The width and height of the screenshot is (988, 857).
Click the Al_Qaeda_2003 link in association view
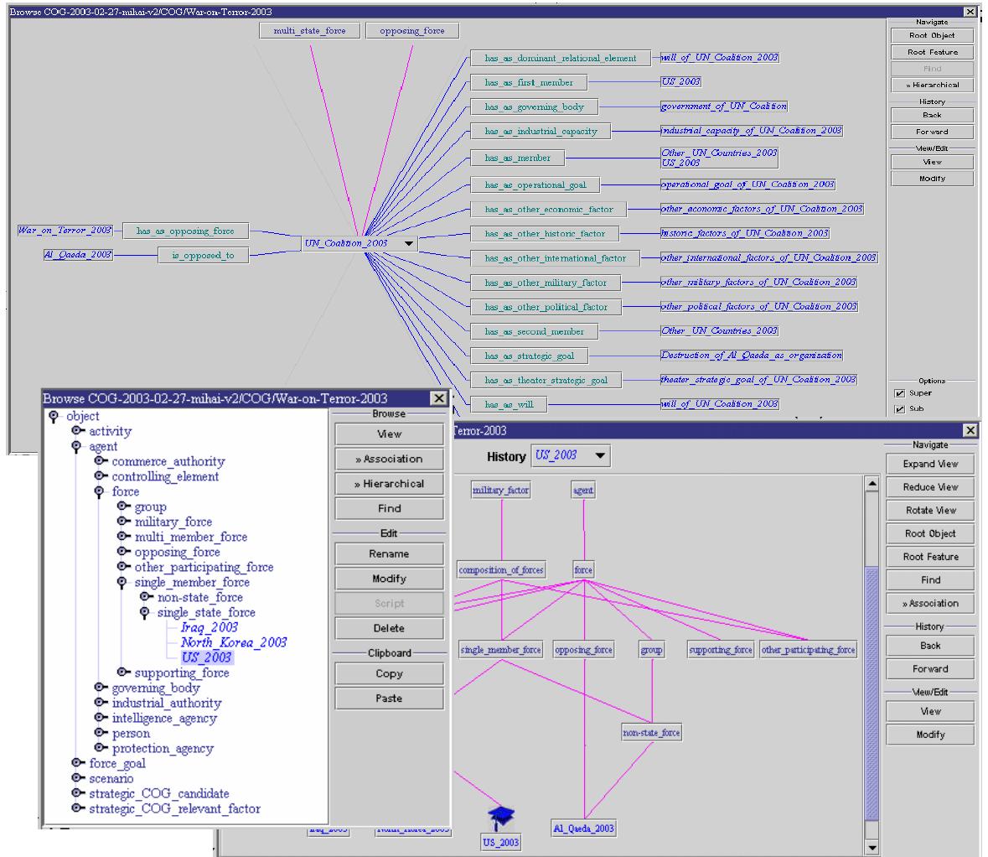click(77, 255)
